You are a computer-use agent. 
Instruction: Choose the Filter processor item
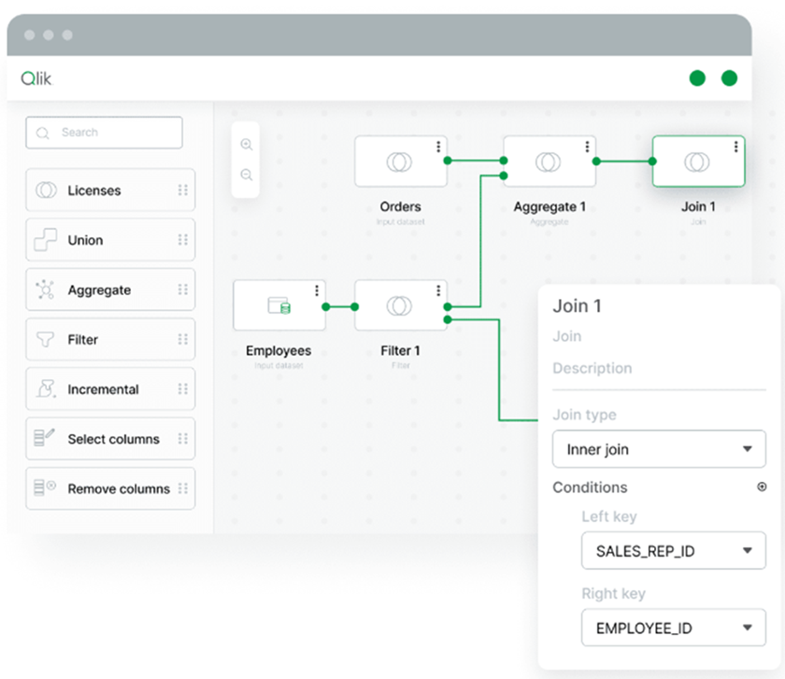click(110, 340)
